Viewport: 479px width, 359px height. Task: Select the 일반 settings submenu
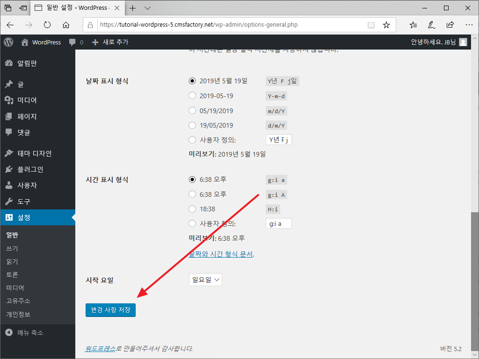[12, 235]
